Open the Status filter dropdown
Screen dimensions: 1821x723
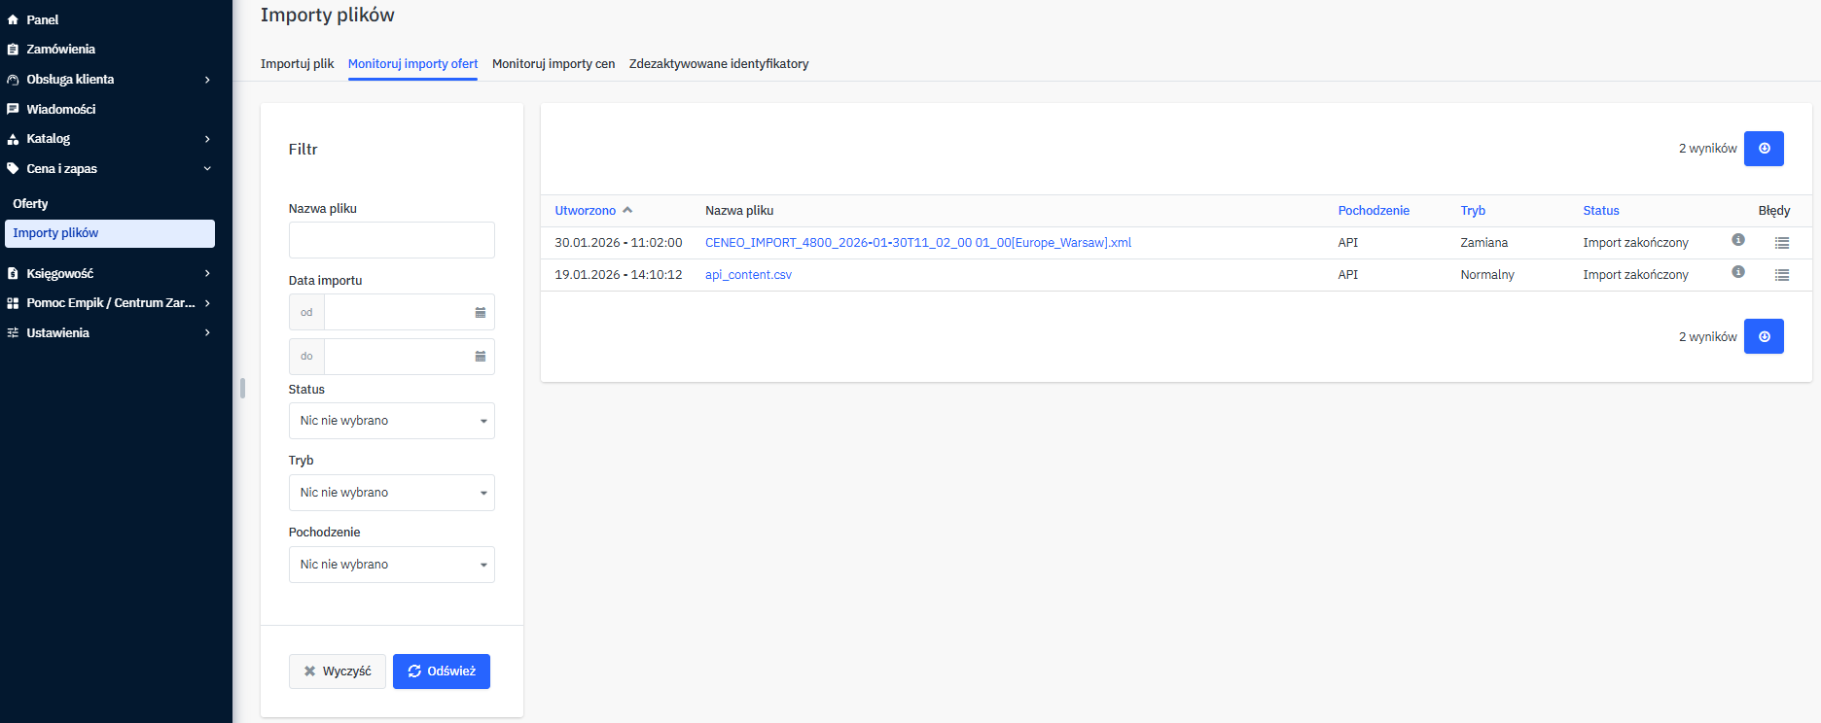pyautogui.click(x=391, y=421)
